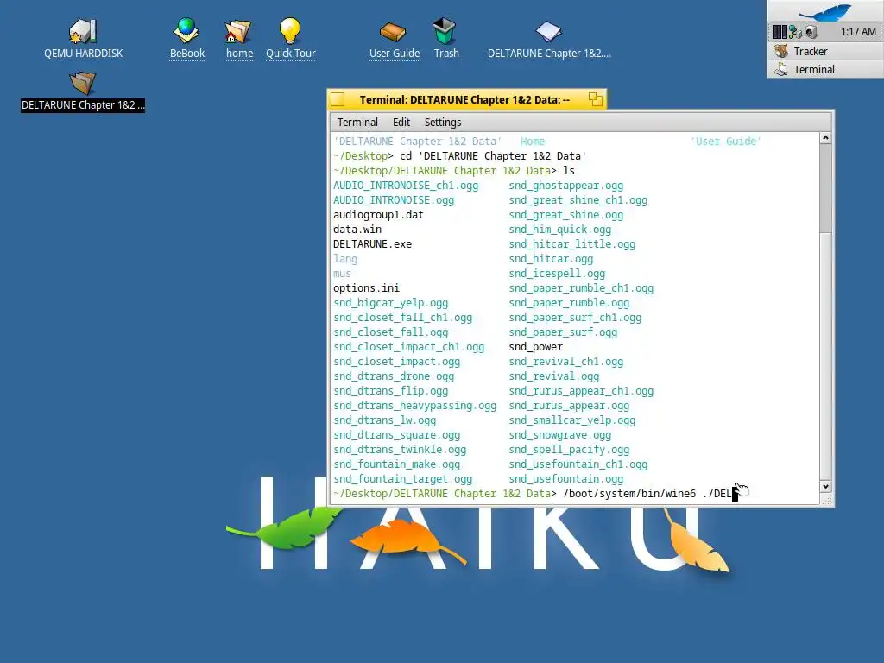Click snd_smallcar_yelp.ogg in the listing
Image resolution: width=884 pixels, height=663 pixels.
[571, 420]
